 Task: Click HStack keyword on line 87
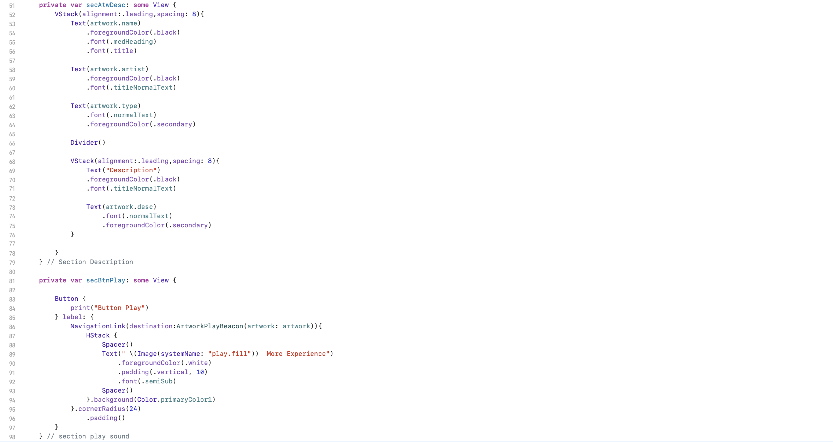98,335
